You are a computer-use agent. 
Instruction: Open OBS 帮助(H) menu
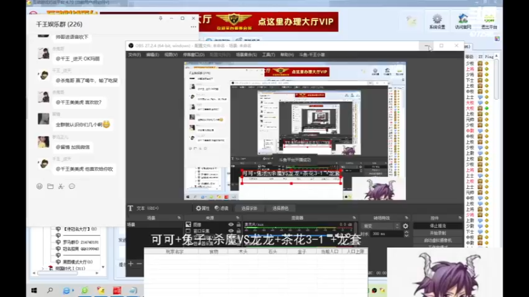[287, 55]
